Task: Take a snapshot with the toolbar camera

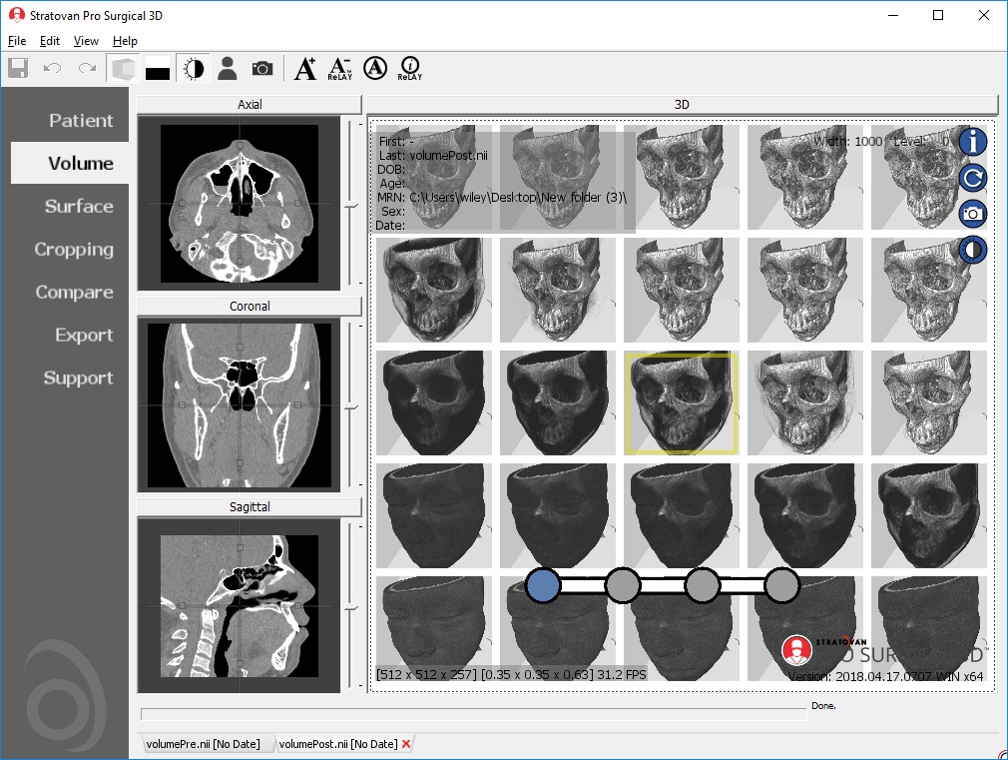Action: (x=262, y=68)
